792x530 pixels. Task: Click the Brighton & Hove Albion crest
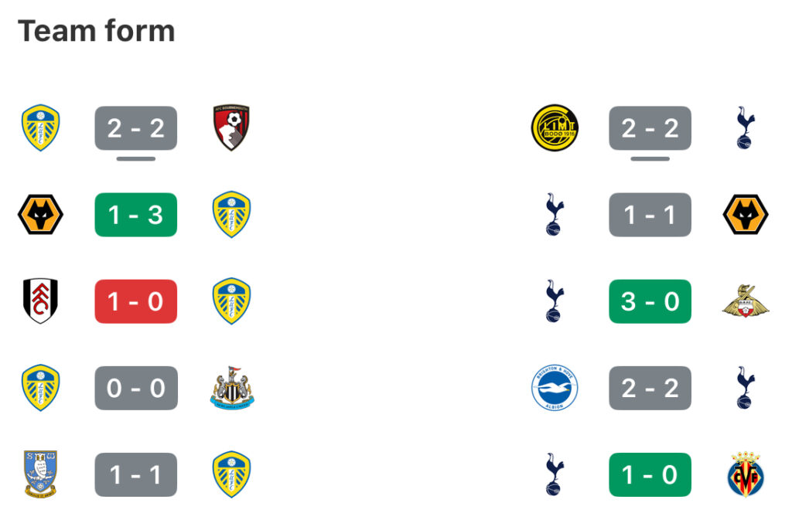click(555, 388)
